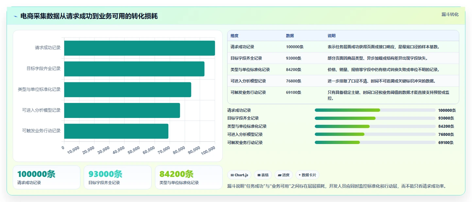Click the 50,000 x-axis tick label
472x202 pixels.
[x=133, y=150]
